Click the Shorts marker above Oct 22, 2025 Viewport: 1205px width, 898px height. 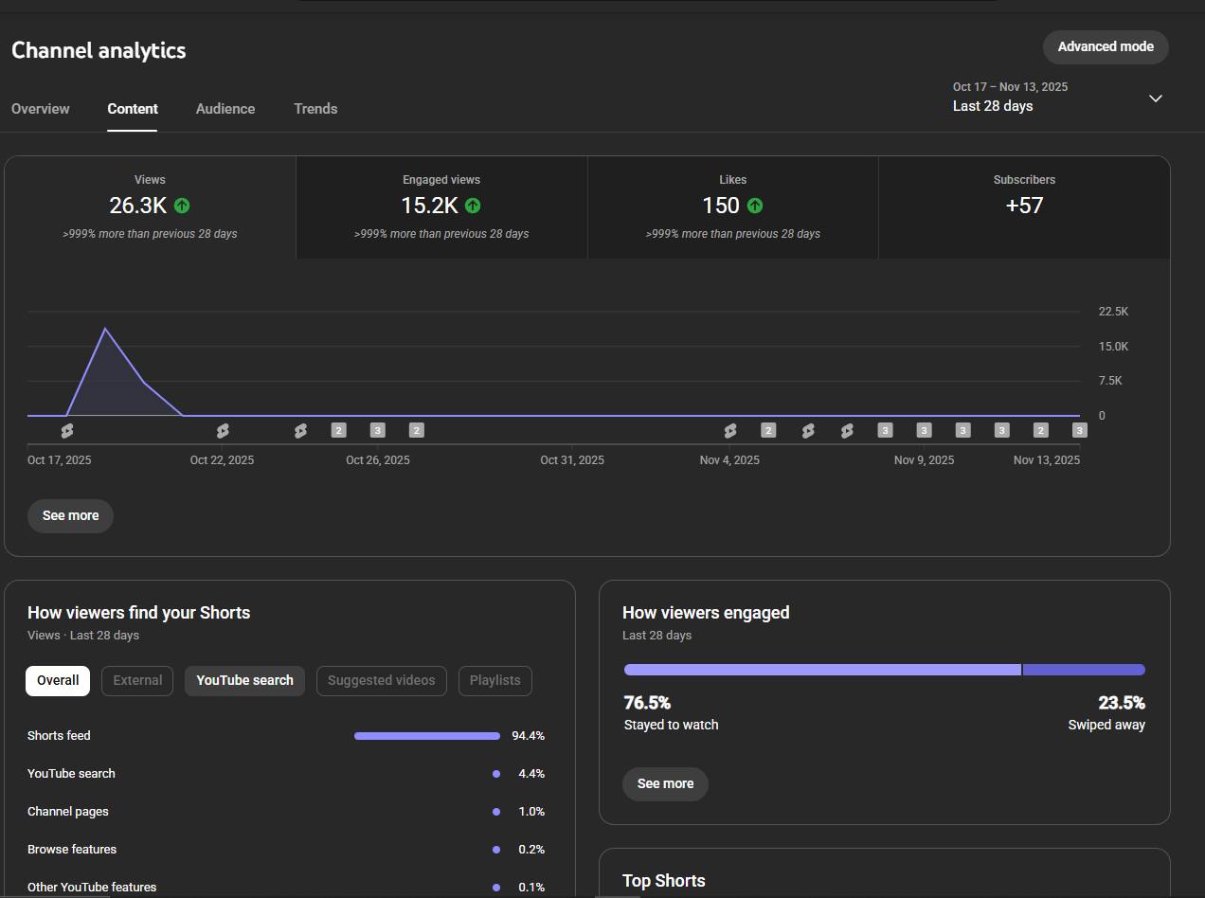click(x=223, y=431)
